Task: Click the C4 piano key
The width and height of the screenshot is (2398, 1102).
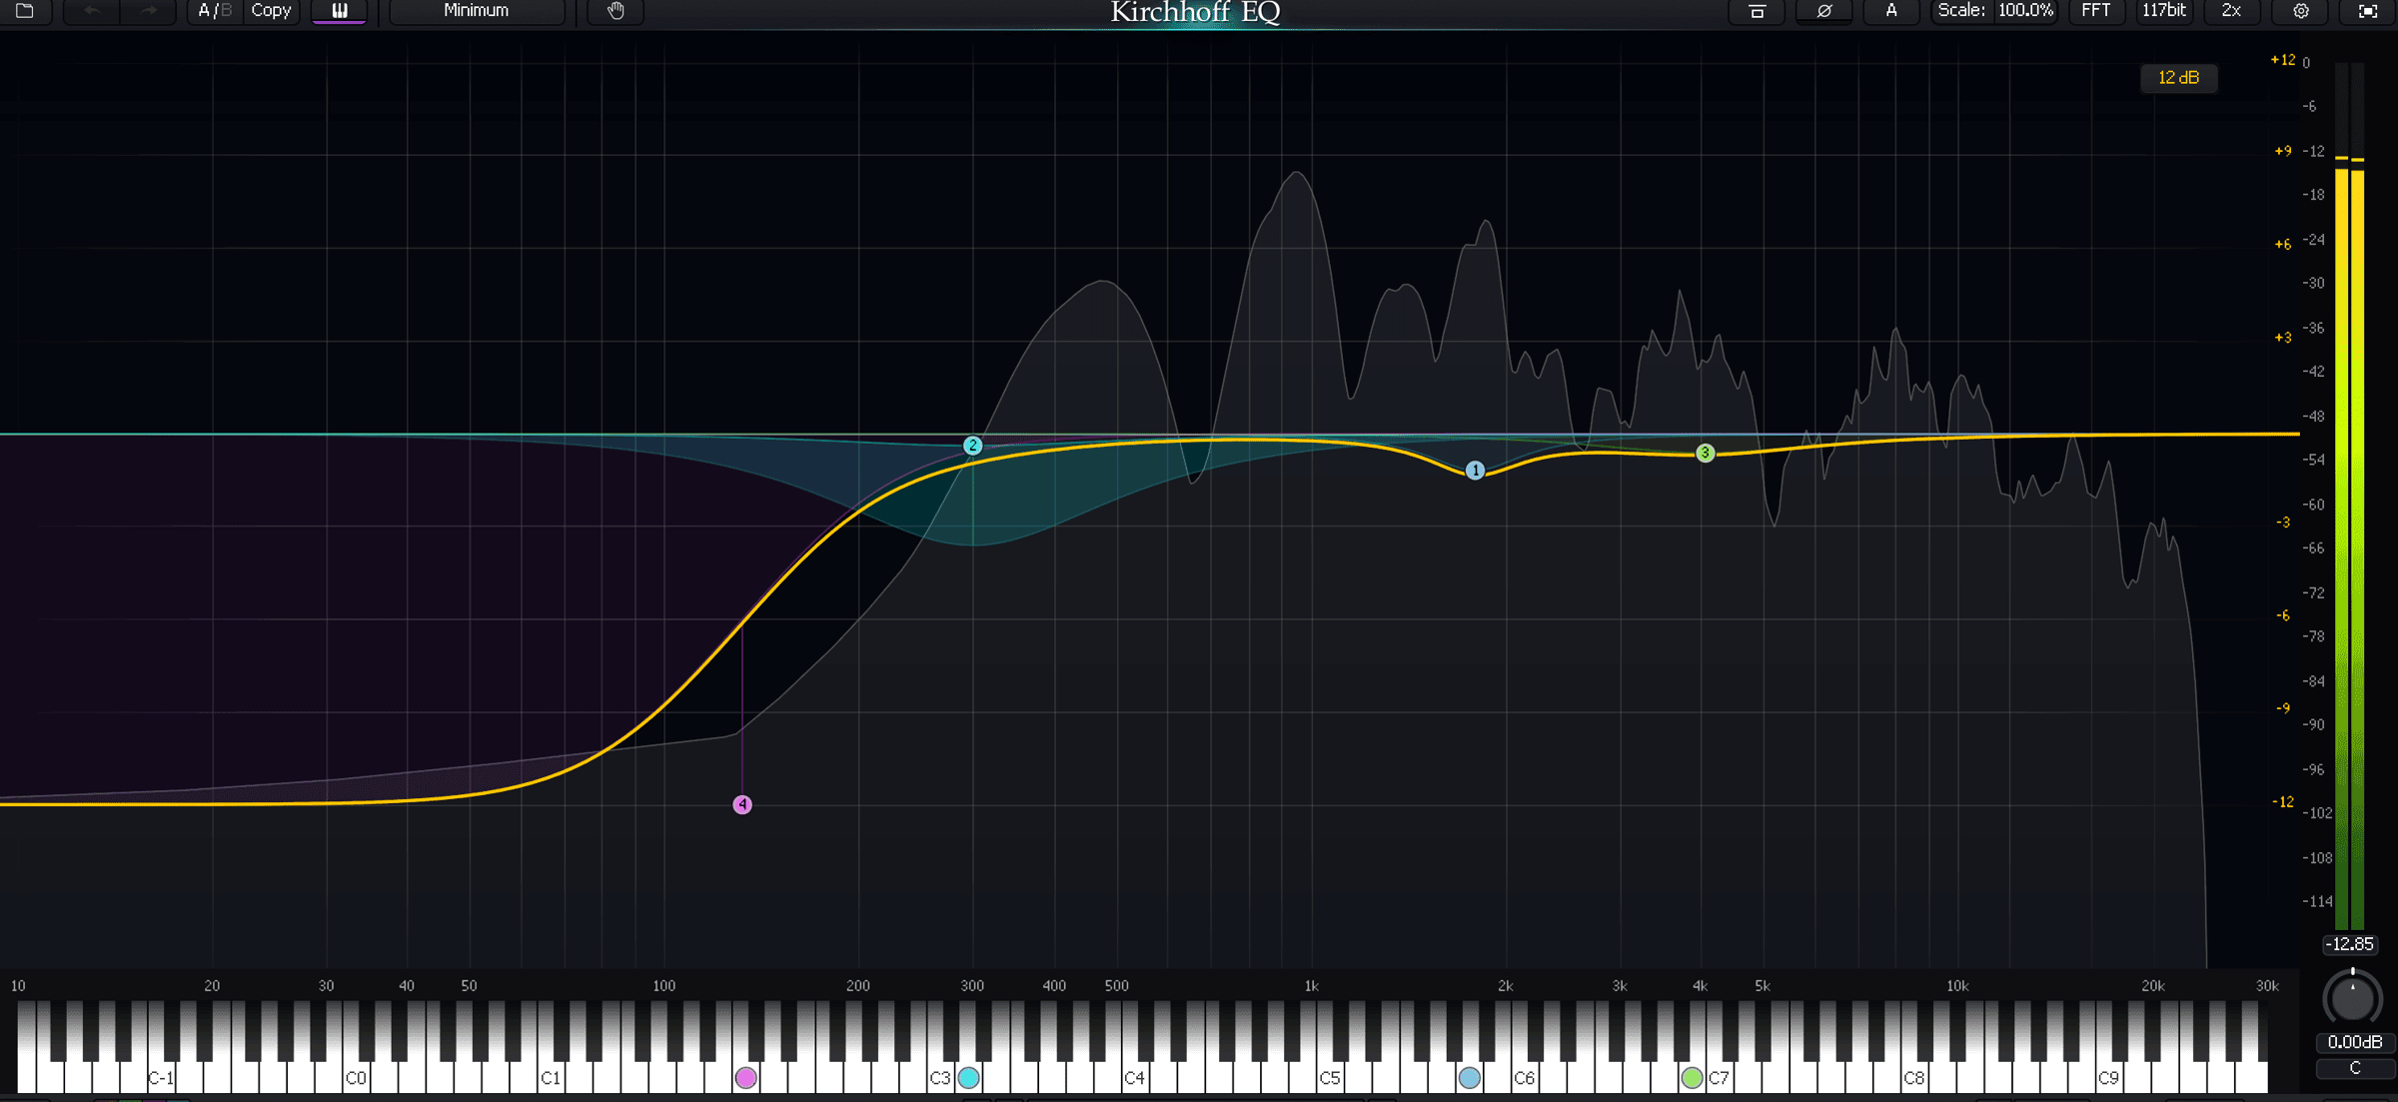Action: pyautogui.click(x=1134, y=1078)
